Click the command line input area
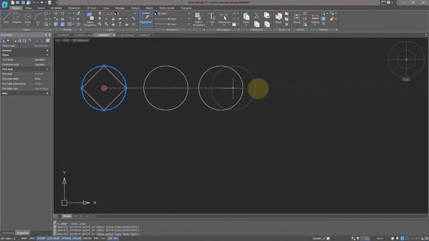Image resolution: width=429 pixels, height=241 pixels. point(241,234)
